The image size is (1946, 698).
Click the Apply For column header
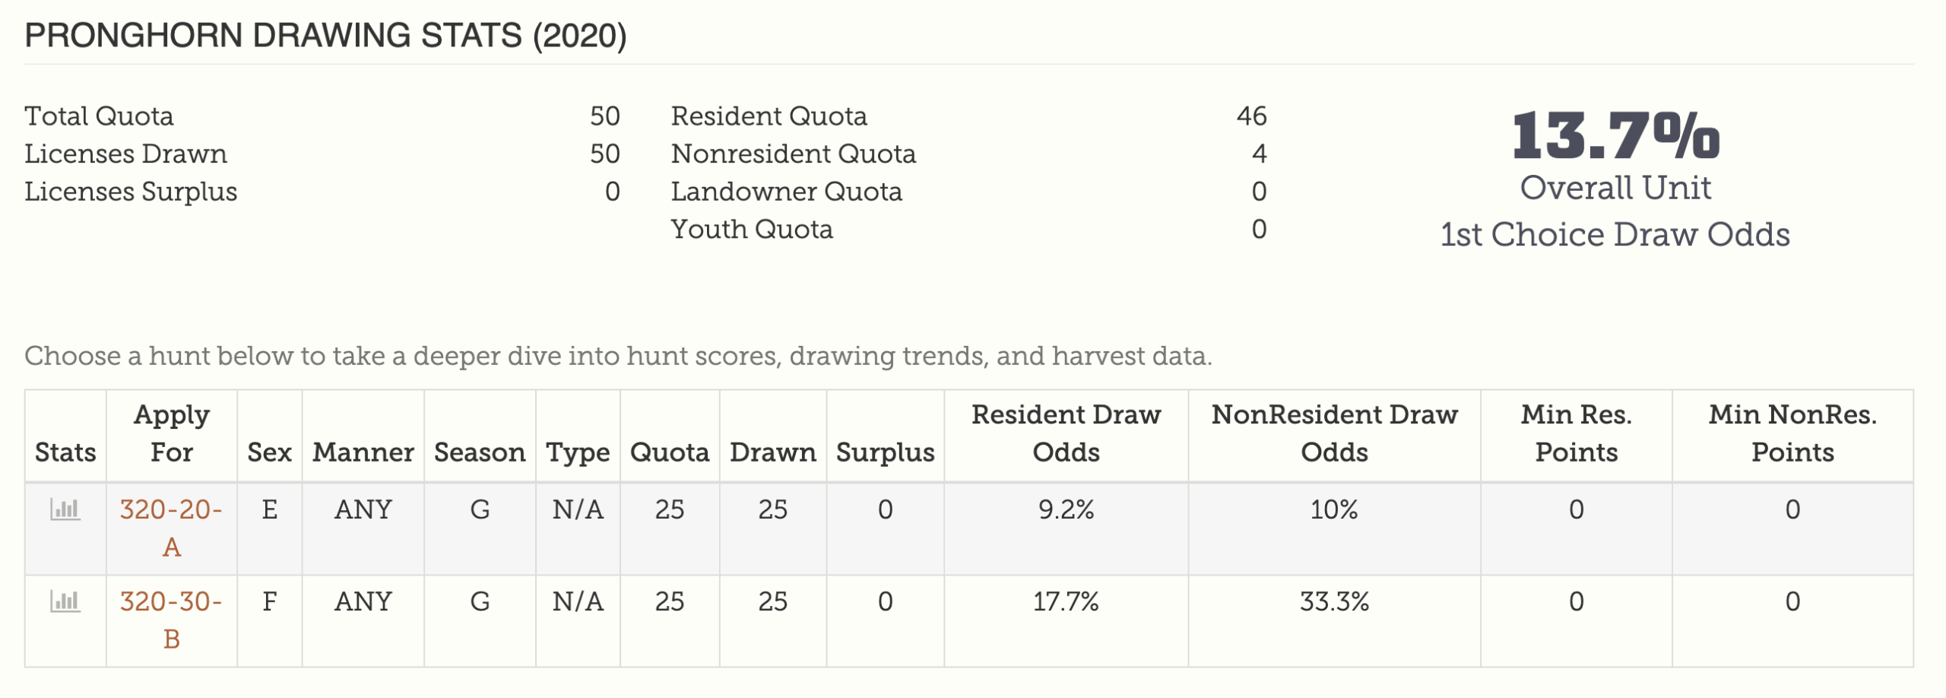point(172,433)
